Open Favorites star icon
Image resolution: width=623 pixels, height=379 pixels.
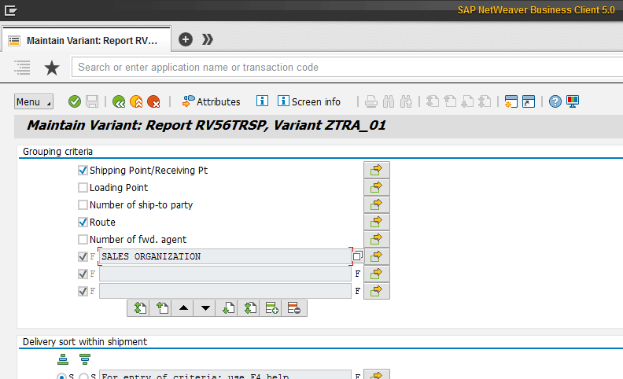coord(52,68)
